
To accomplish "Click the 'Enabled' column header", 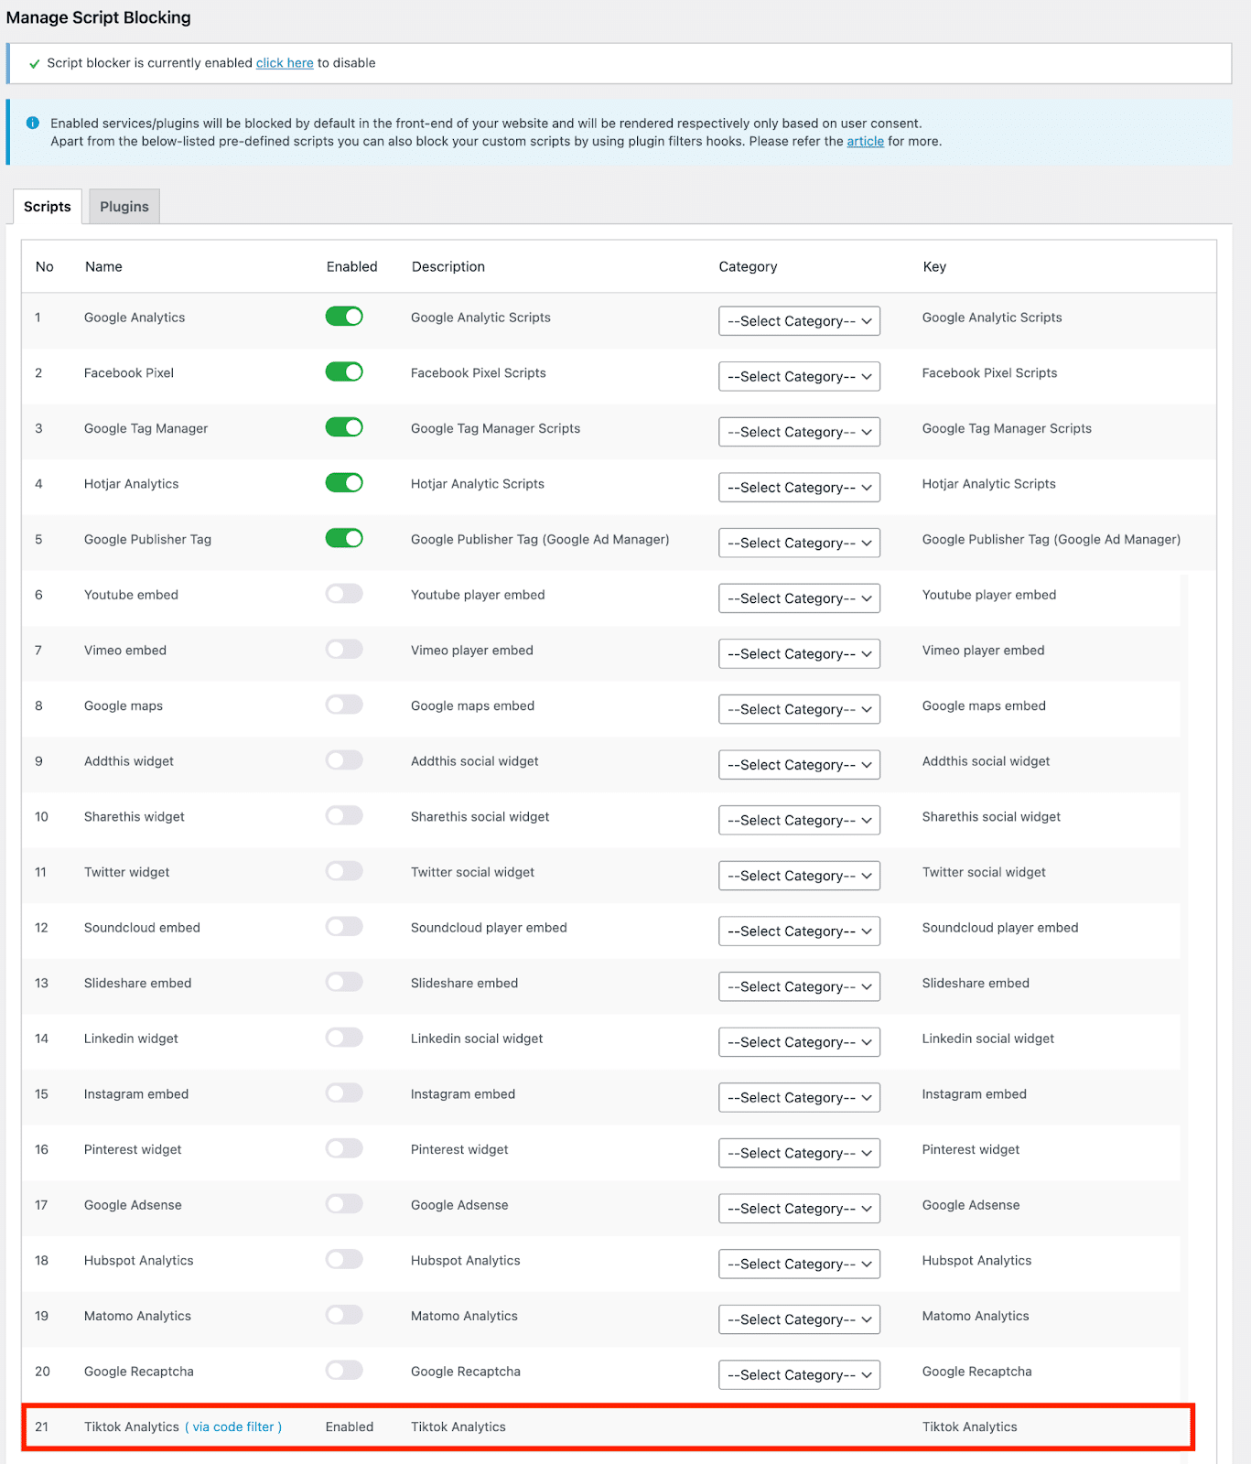I will (x=352, y=266).
